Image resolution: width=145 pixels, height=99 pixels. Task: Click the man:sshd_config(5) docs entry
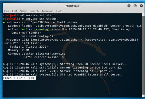[x=37, y=36]
